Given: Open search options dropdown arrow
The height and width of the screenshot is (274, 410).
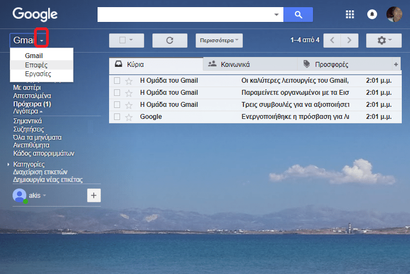Looking at the screenshot, I should (x=276, y=15).
